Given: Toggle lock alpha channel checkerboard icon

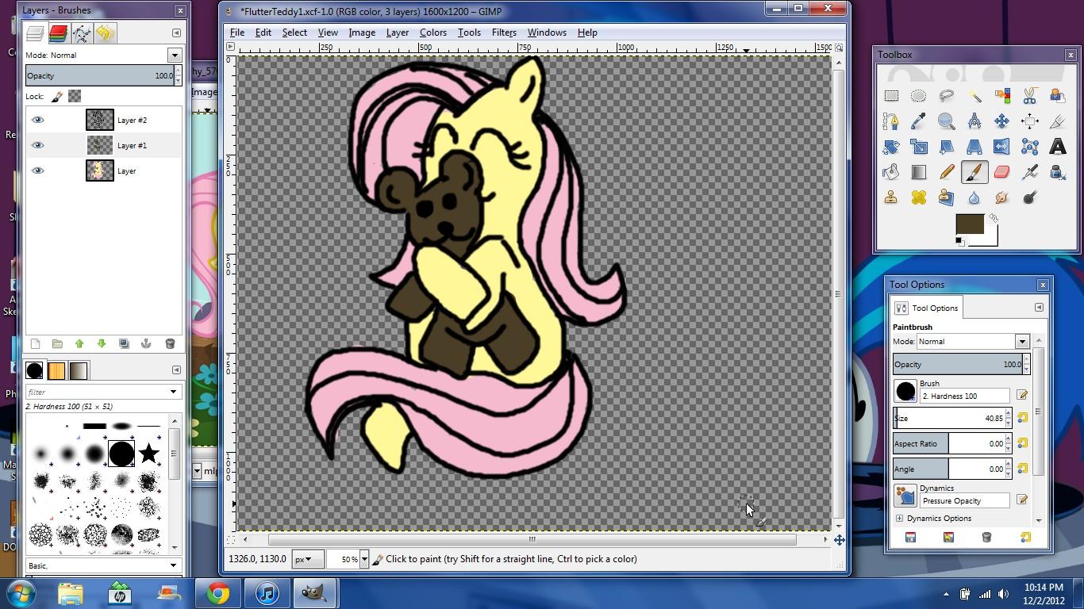Looking at the screenshot, I should 75,96.
